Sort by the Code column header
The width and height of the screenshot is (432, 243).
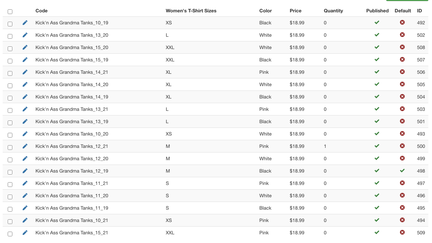(x=41, y=11)
